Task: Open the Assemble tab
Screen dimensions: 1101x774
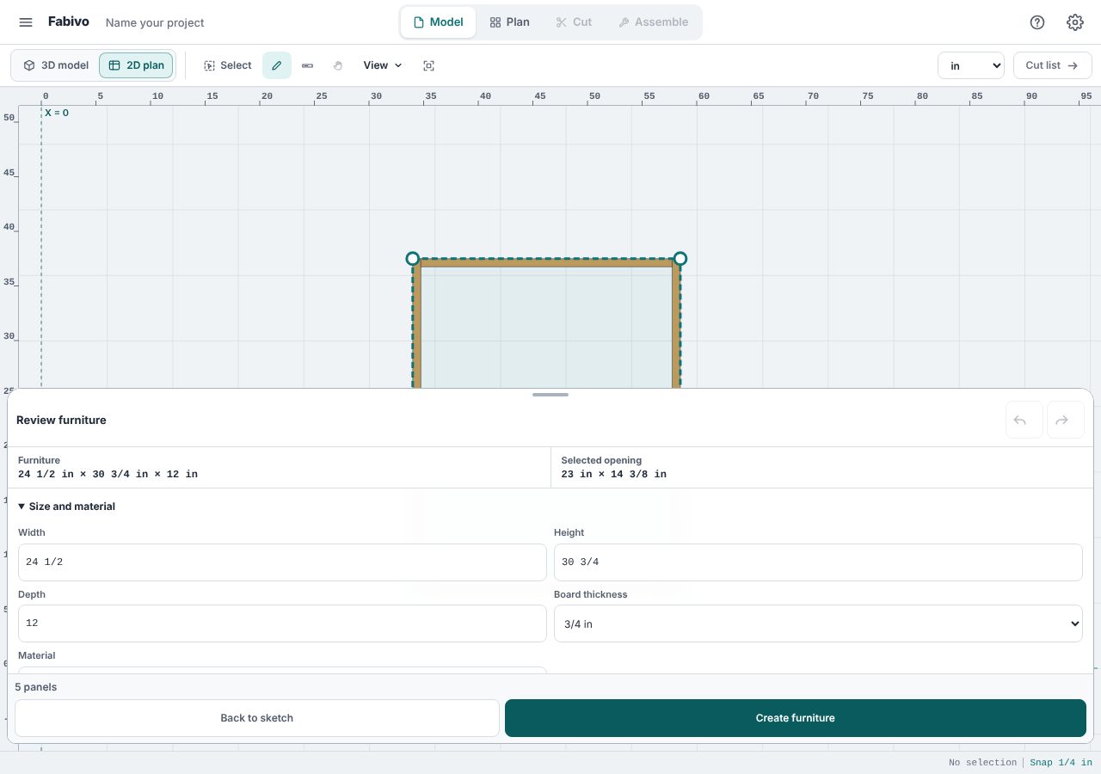Action: coord(653,22)
